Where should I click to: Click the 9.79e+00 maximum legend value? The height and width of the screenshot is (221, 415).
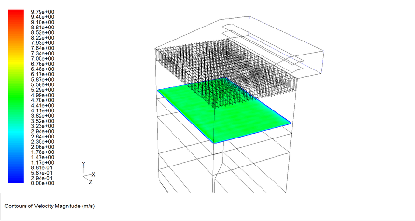(42, 12)
